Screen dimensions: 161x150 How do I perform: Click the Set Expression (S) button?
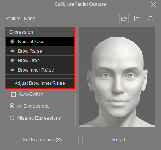[42, 139]
